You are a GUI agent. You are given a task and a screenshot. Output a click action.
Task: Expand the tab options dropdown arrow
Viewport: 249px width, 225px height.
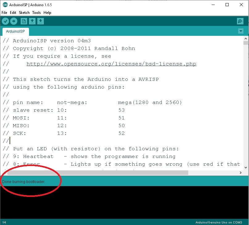(241, 31)
